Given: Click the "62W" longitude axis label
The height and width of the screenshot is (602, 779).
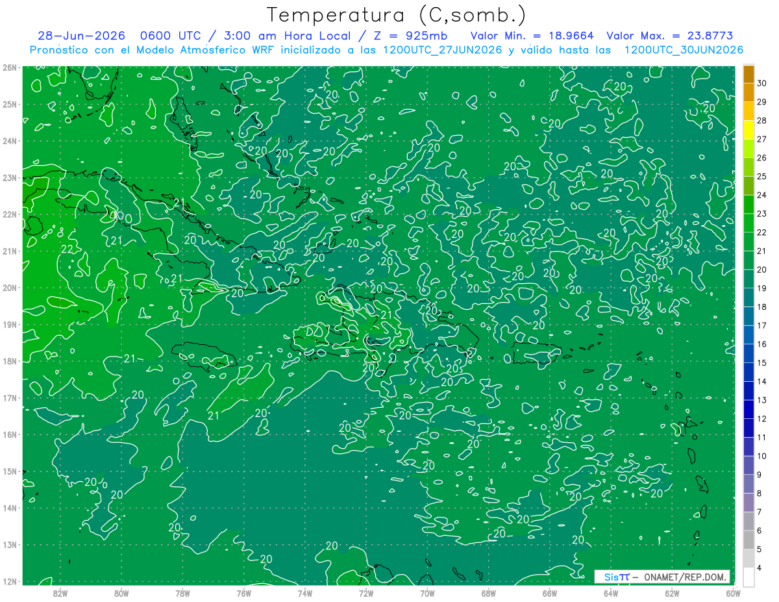Looking at the screenshot, I should coord(672,593).
